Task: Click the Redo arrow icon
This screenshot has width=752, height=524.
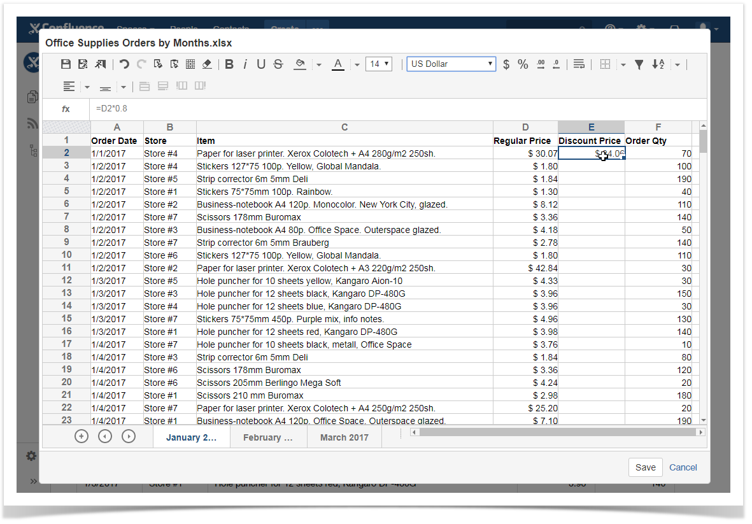Action: click(141, 64)
